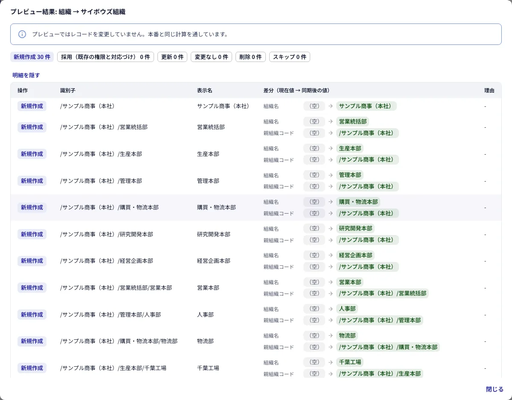Image resolution: width=512 pixels, height=400 pixels.
Task: Click display name 研究開発本部
Action: [x=213, y=234]
